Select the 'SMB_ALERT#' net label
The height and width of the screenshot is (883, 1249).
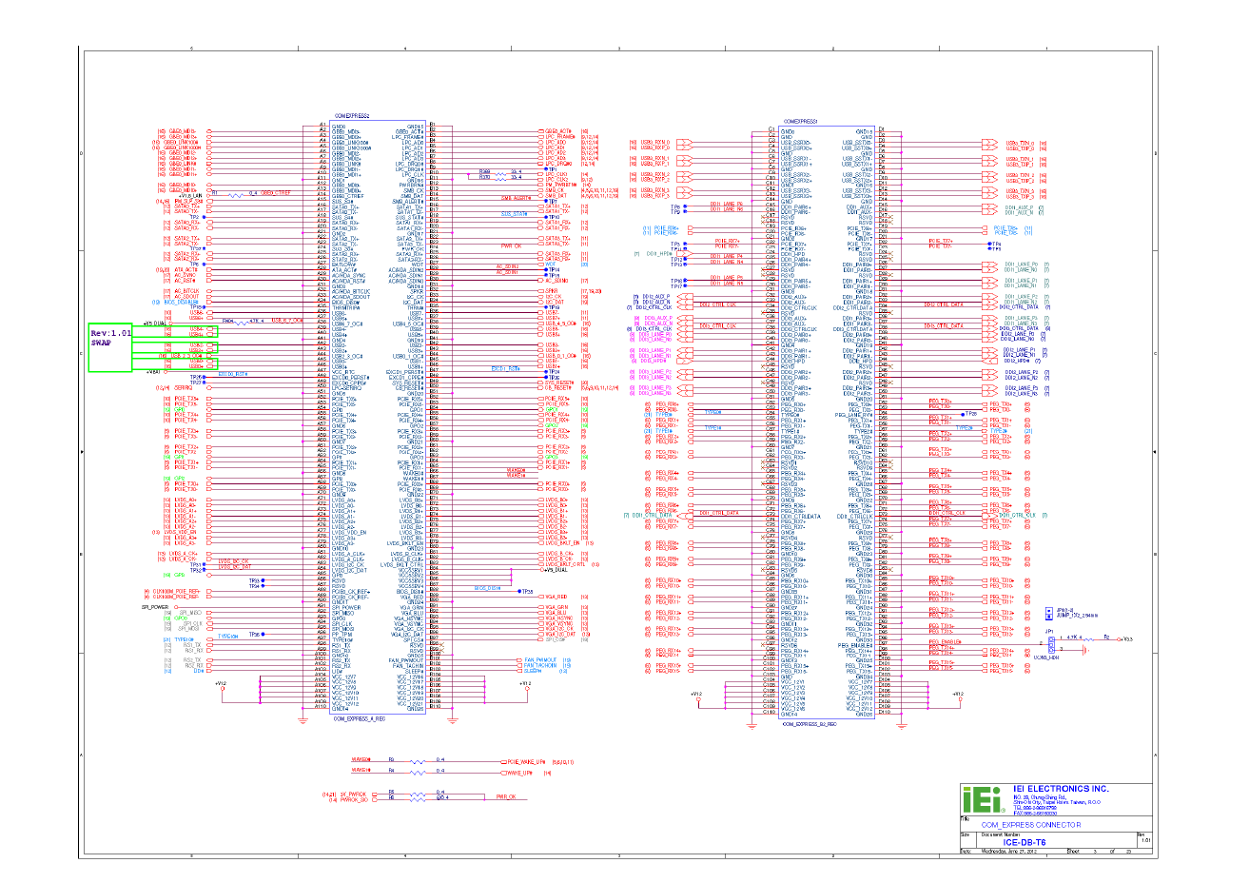(x=517, y=198)
